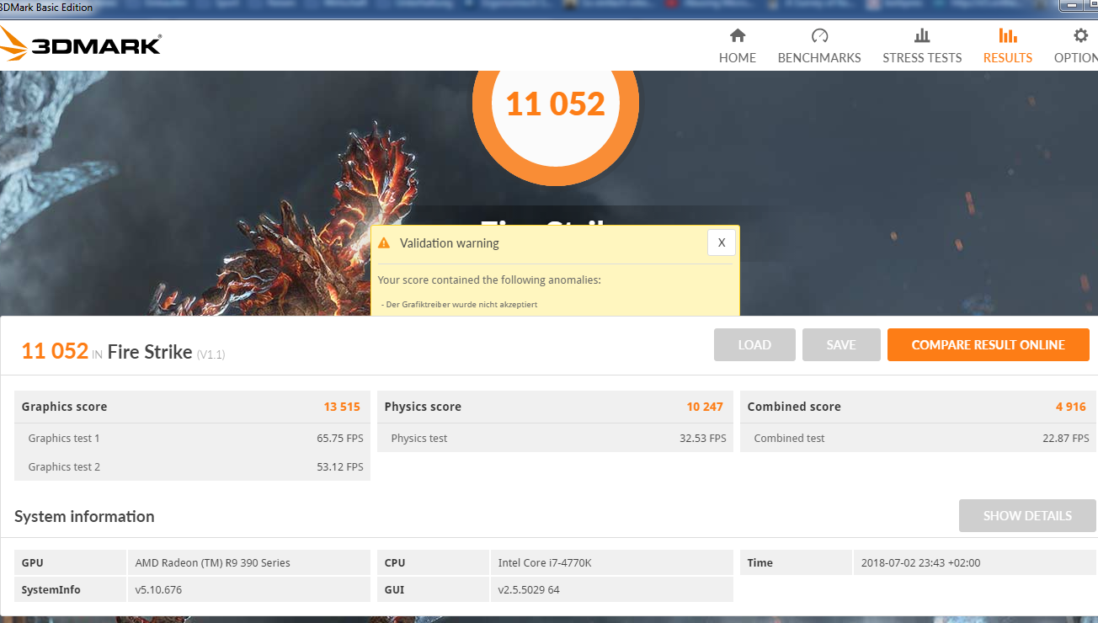
Task: Click the '3DMark Basic Edition' window title
Action: pos(47,7)
